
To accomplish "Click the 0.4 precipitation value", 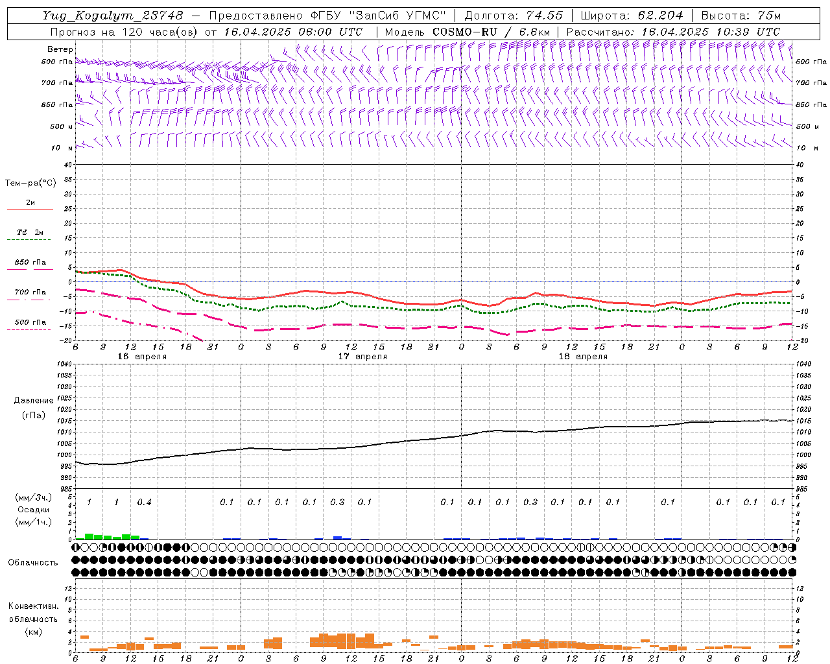I will click(144, 502).
